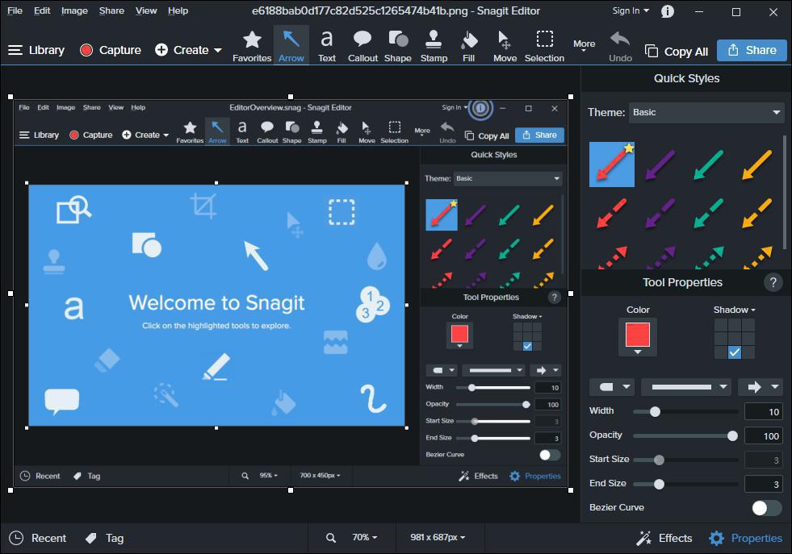Open the arrow end style dropdown
Viewport: 792px width, 554px height.
761,387
